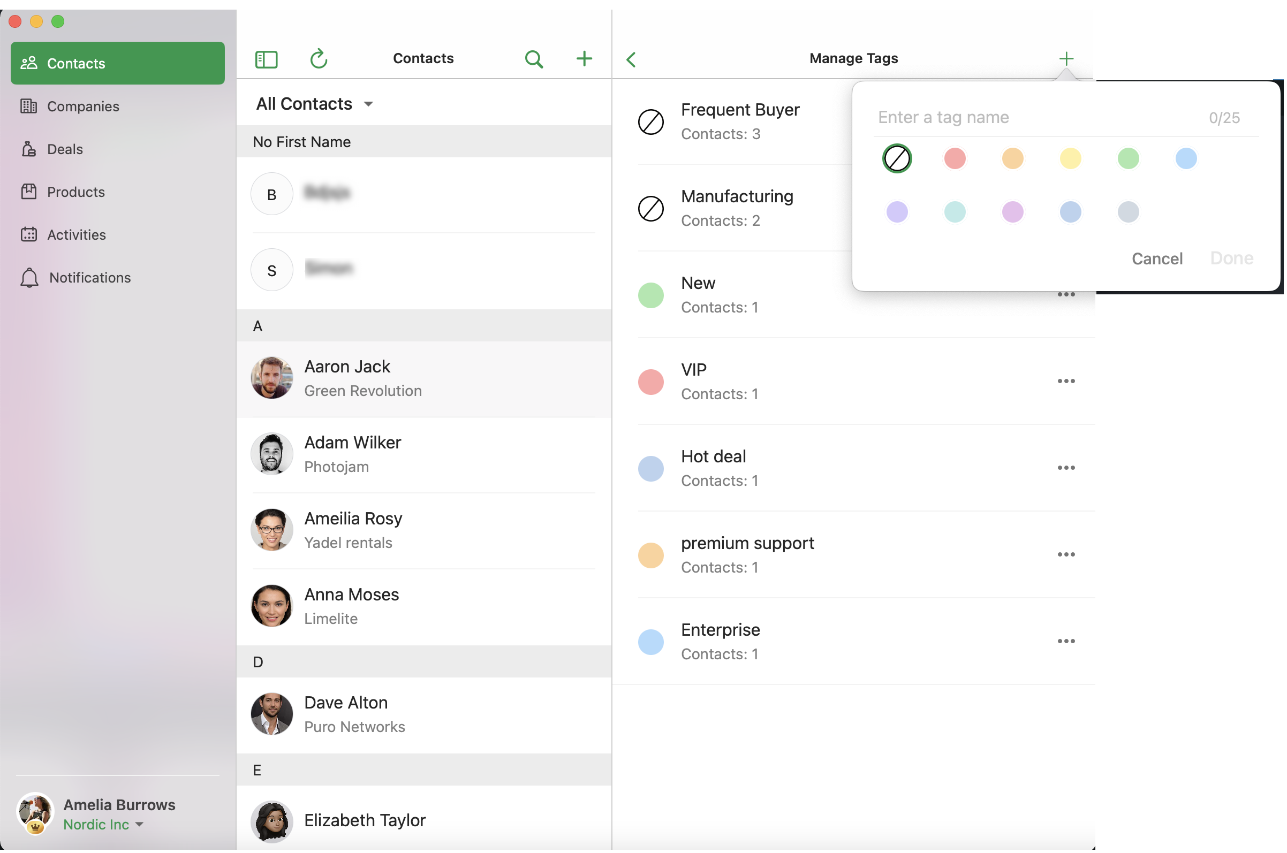Switch to Deals section
Screen dimensions: 1287x853
pyautogui.click(x=65, y=149)
